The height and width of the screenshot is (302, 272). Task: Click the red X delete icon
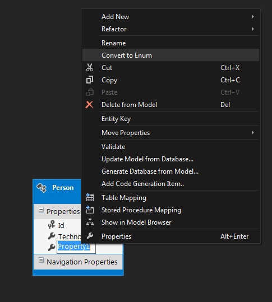click(x=89, y=105)
